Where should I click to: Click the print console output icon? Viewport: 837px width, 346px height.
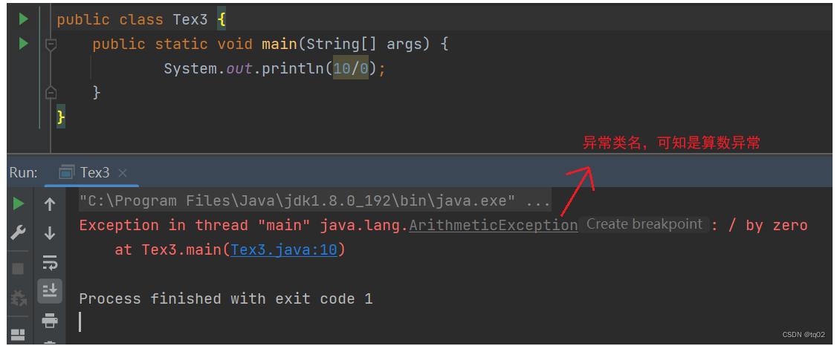tap(50, 321)
